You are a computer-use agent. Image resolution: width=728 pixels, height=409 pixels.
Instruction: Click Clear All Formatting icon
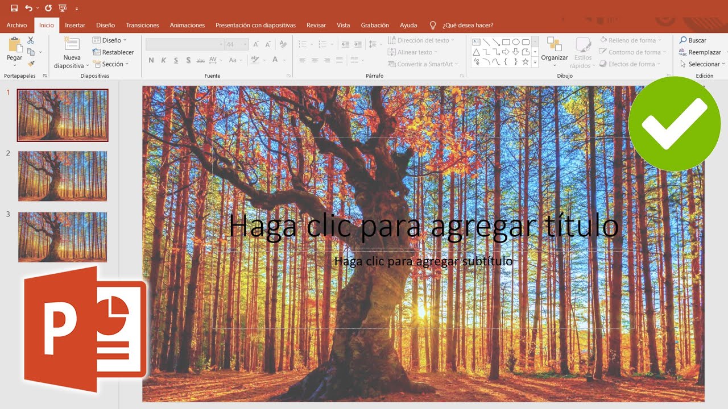283,44
